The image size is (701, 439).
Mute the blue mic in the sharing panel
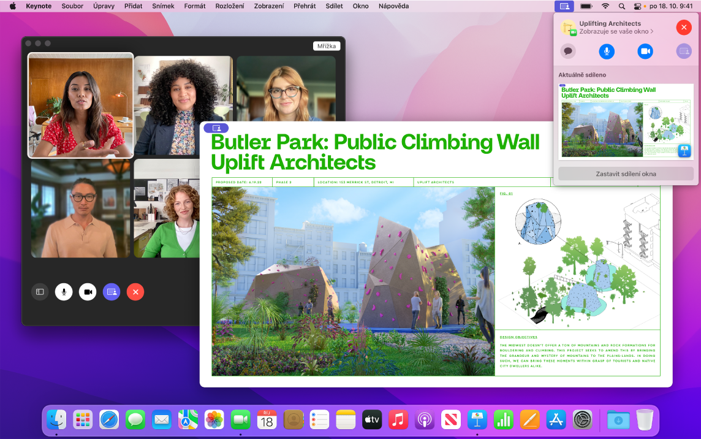tap(607, 51)
